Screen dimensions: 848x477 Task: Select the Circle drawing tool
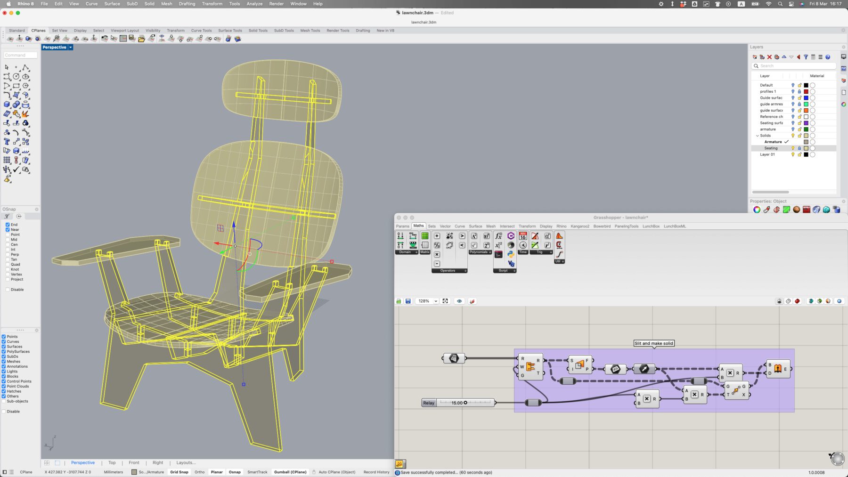pos(16,76)
